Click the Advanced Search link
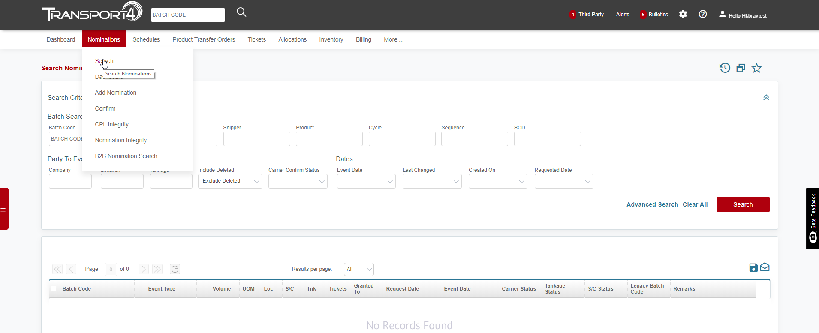Viewport: 819px width, 333px height. [652, 204]
